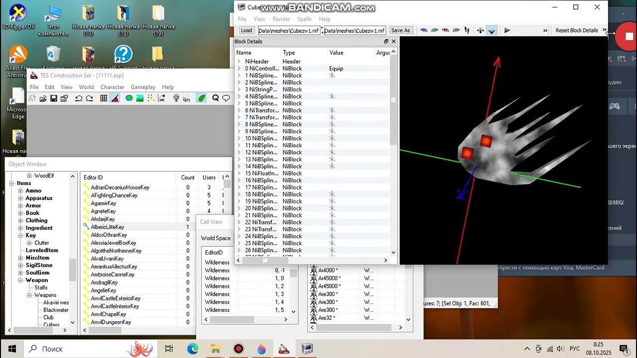Select AlbericLitteKey in the key list
Image resolution: width=637 pixels, height=358 pixels.
pyautogui.click(x=107, y=227)
